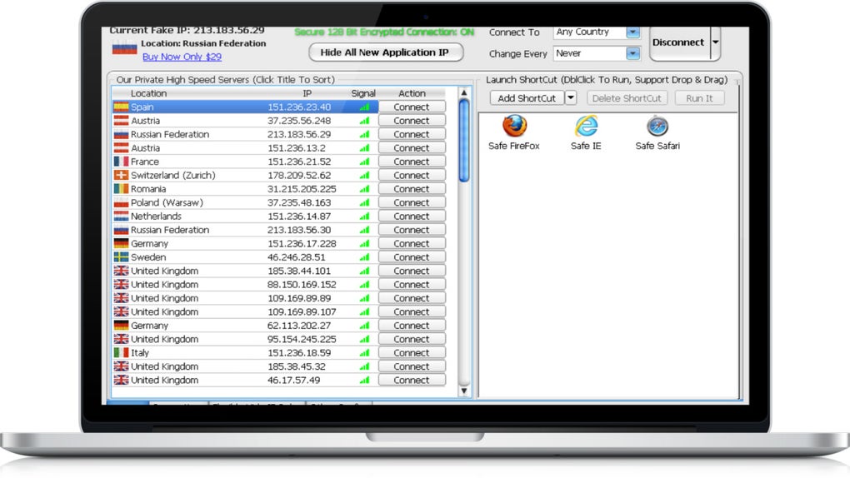Connect to the Italy server
This screenshot has height=478, width=850.
[412, 352]
